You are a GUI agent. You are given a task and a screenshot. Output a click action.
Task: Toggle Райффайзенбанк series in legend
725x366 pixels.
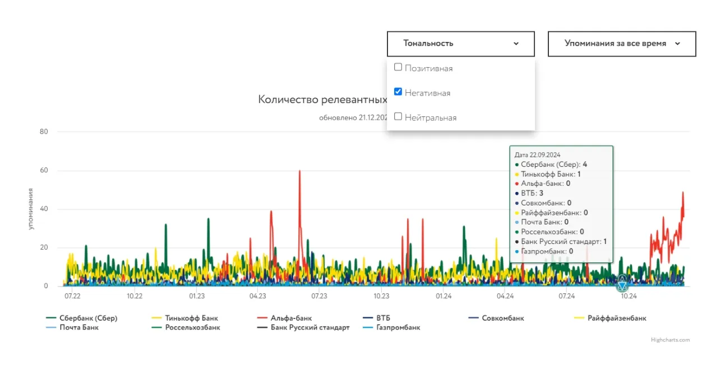610,318
